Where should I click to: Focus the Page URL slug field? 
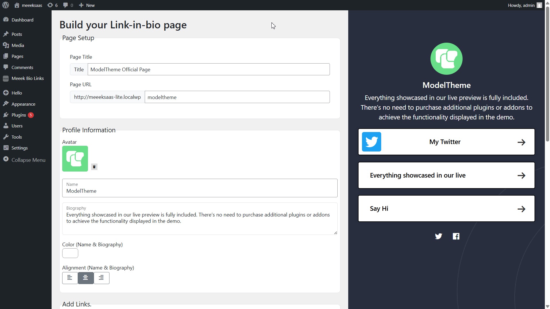[x=237, y=97]
